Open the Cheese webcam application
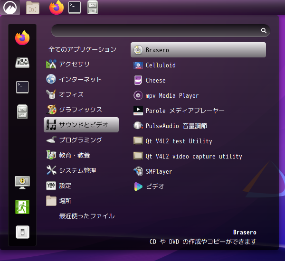This screenshot has width=285, height=261. coord(198,80)
